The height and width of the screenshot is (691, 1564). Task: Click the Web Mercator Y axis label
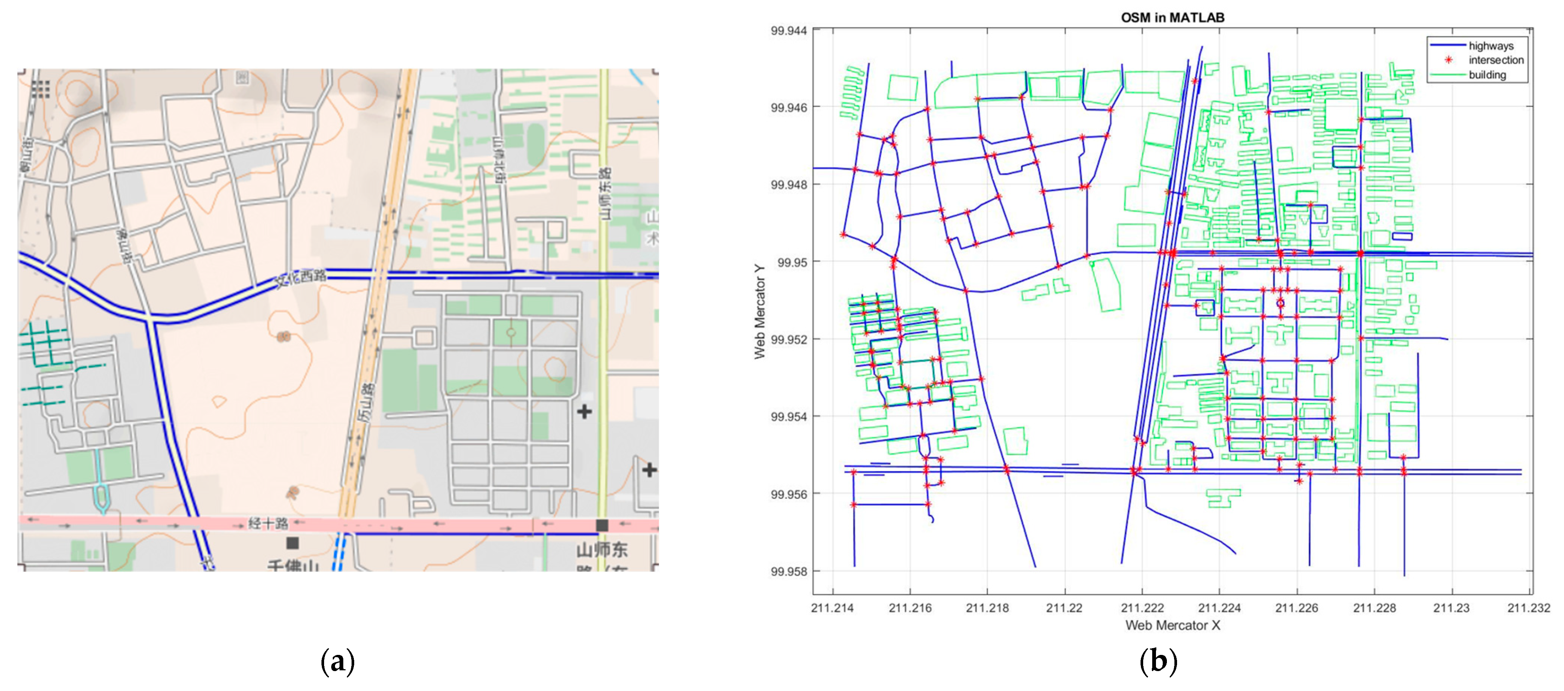click(760, 312)
